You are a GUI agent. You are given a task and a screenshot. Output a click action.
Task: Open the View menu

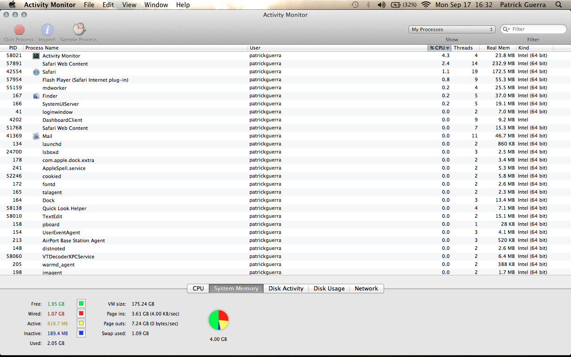[129, 5]
